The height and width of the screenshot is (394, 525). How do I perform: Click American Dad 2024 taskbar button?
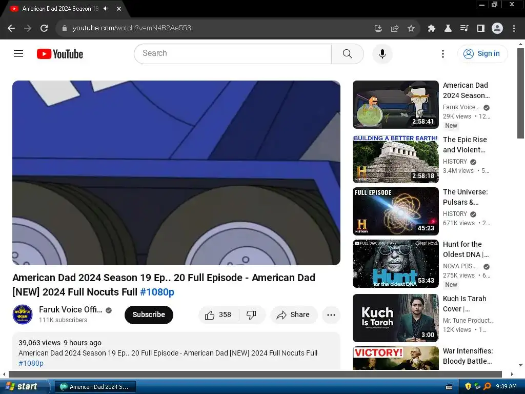[x=95, y=387]
